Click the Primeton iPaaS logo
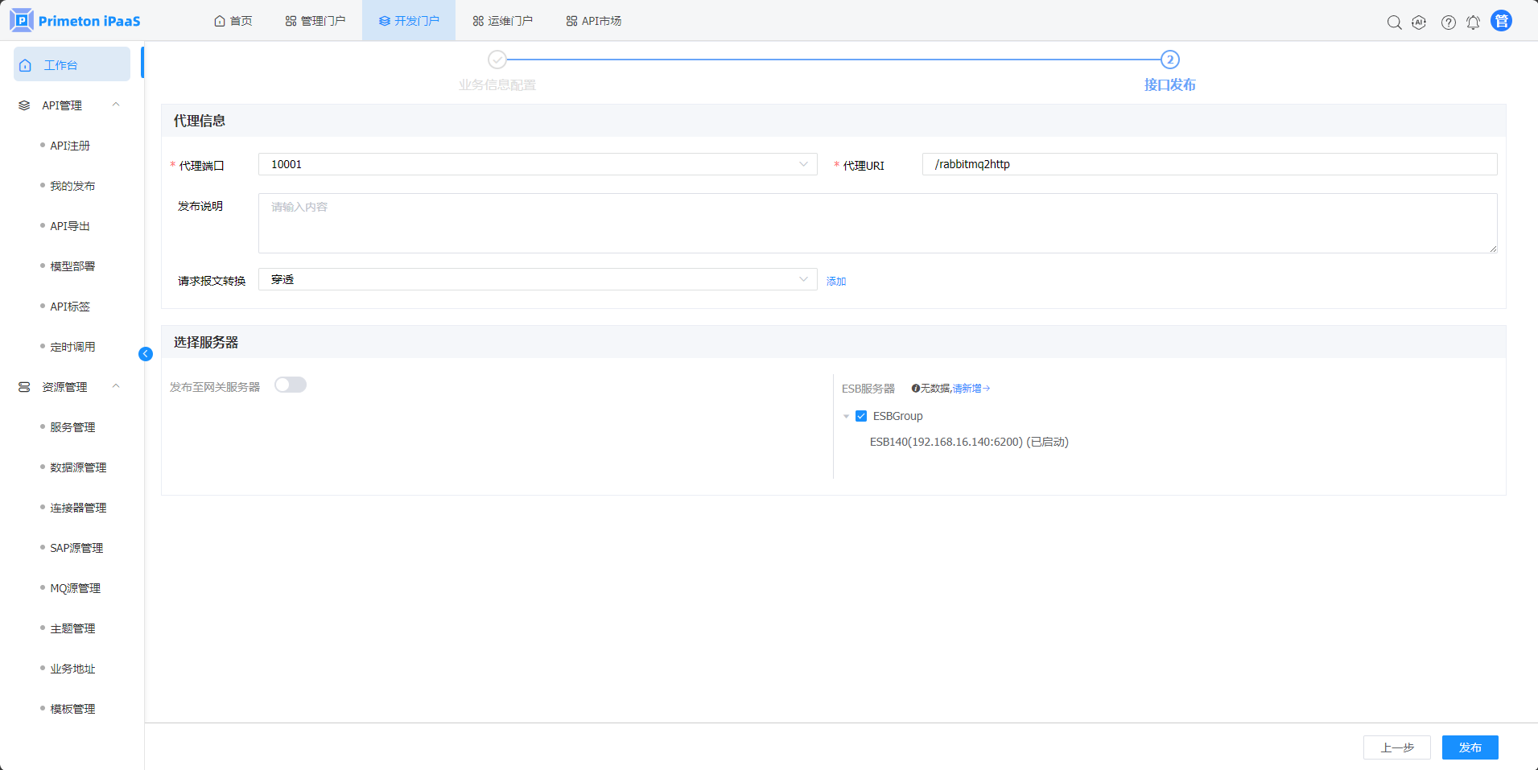Viewport: 1538px width, 770px height. (x=76, y=21)
